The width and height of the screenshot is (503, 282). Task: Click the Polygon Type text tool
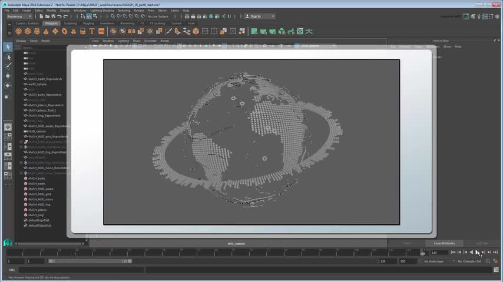click(92, 31)
